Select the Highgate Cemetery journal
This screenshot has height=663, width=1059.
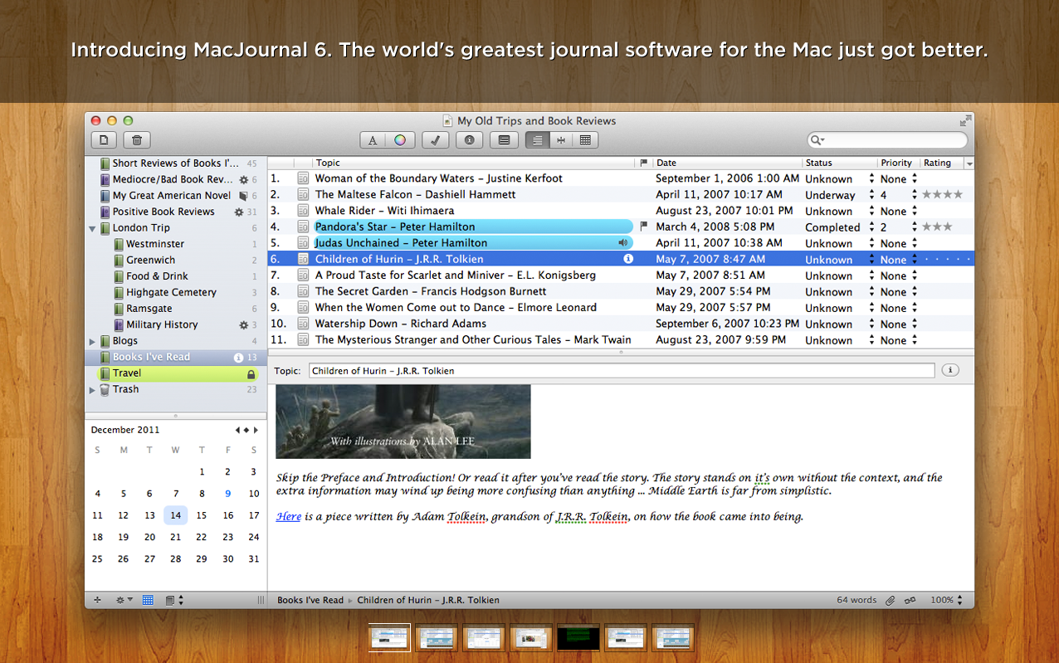tap(171, 292)
